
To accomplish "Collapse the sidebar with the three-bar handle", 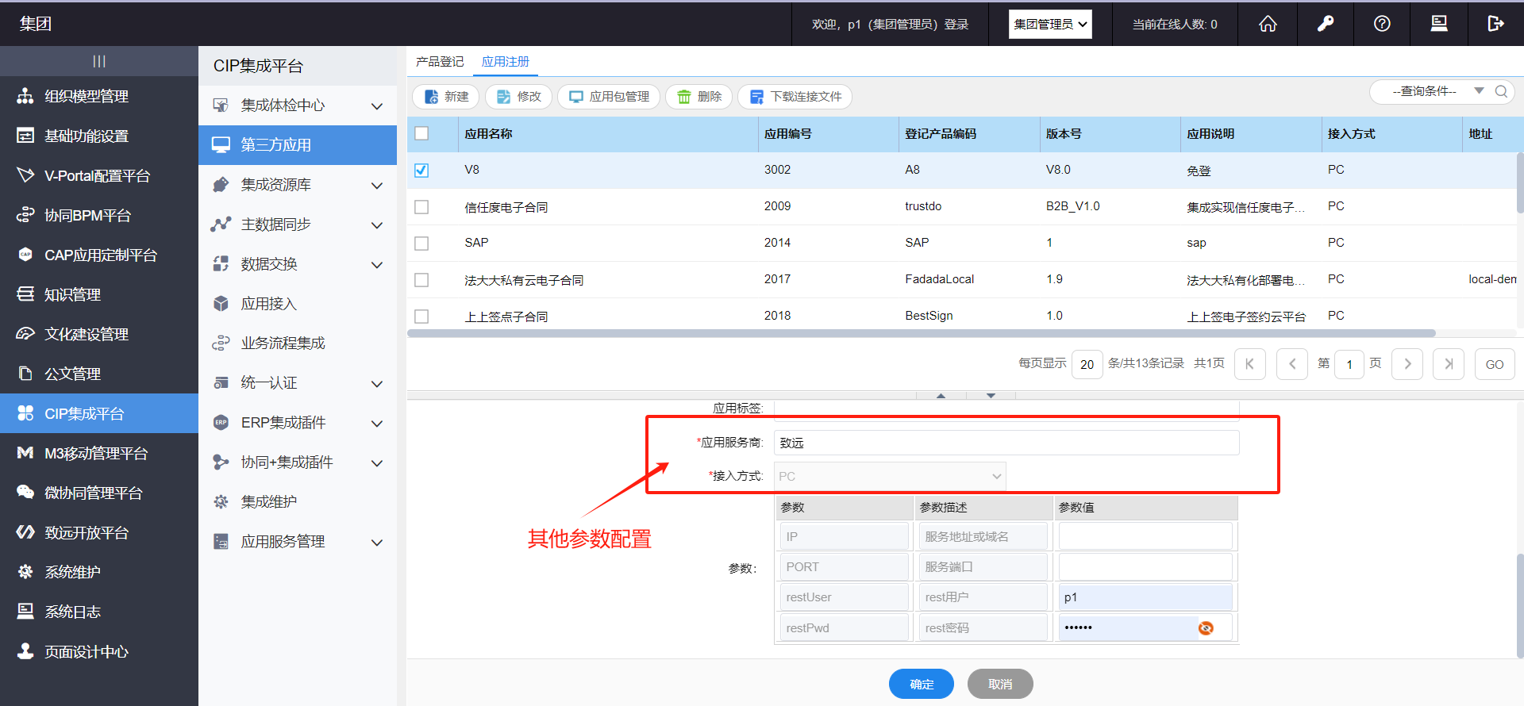I will point(99,61).
